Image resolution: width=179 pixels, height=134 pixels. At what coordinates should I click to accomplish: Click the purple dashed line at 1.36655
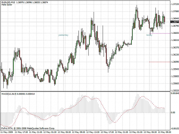pyautogui.click(x=160, y=33)
